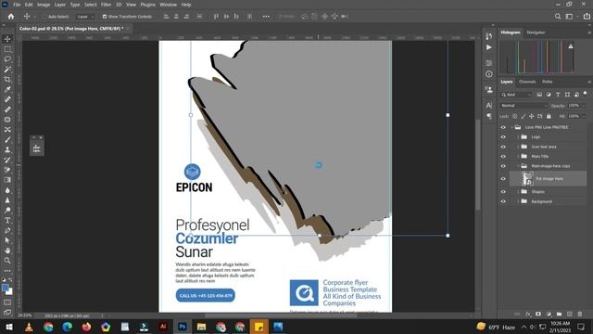The height and width of the screenshot is (334, 593).
Task: Click the type layer filter icon
Action: 558,95
